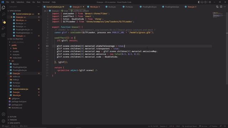Close the Grass.jsx editor tab
Viewport: 228px width, 128px height.
coord(83,7)
